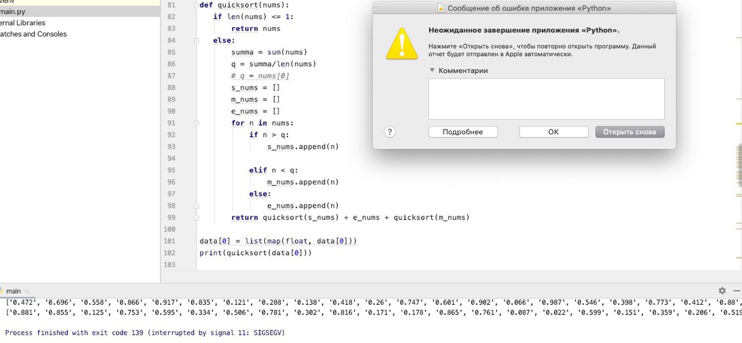Click the editor vertical scrollbar thumb
The width and height of the screenshot is (742, 343).
(739, 165)
